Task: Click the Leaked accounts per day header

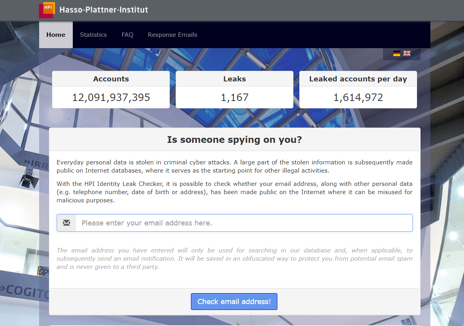Action: (358, 79)
